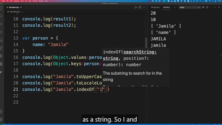Open volume icon in macOS menu bar
222x125 pixels.
point(197,1)
